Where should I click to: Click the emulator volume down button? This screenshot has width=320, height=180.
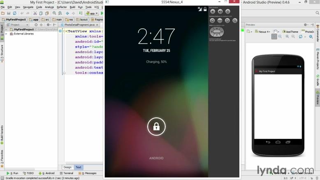[x=213, y=12]
